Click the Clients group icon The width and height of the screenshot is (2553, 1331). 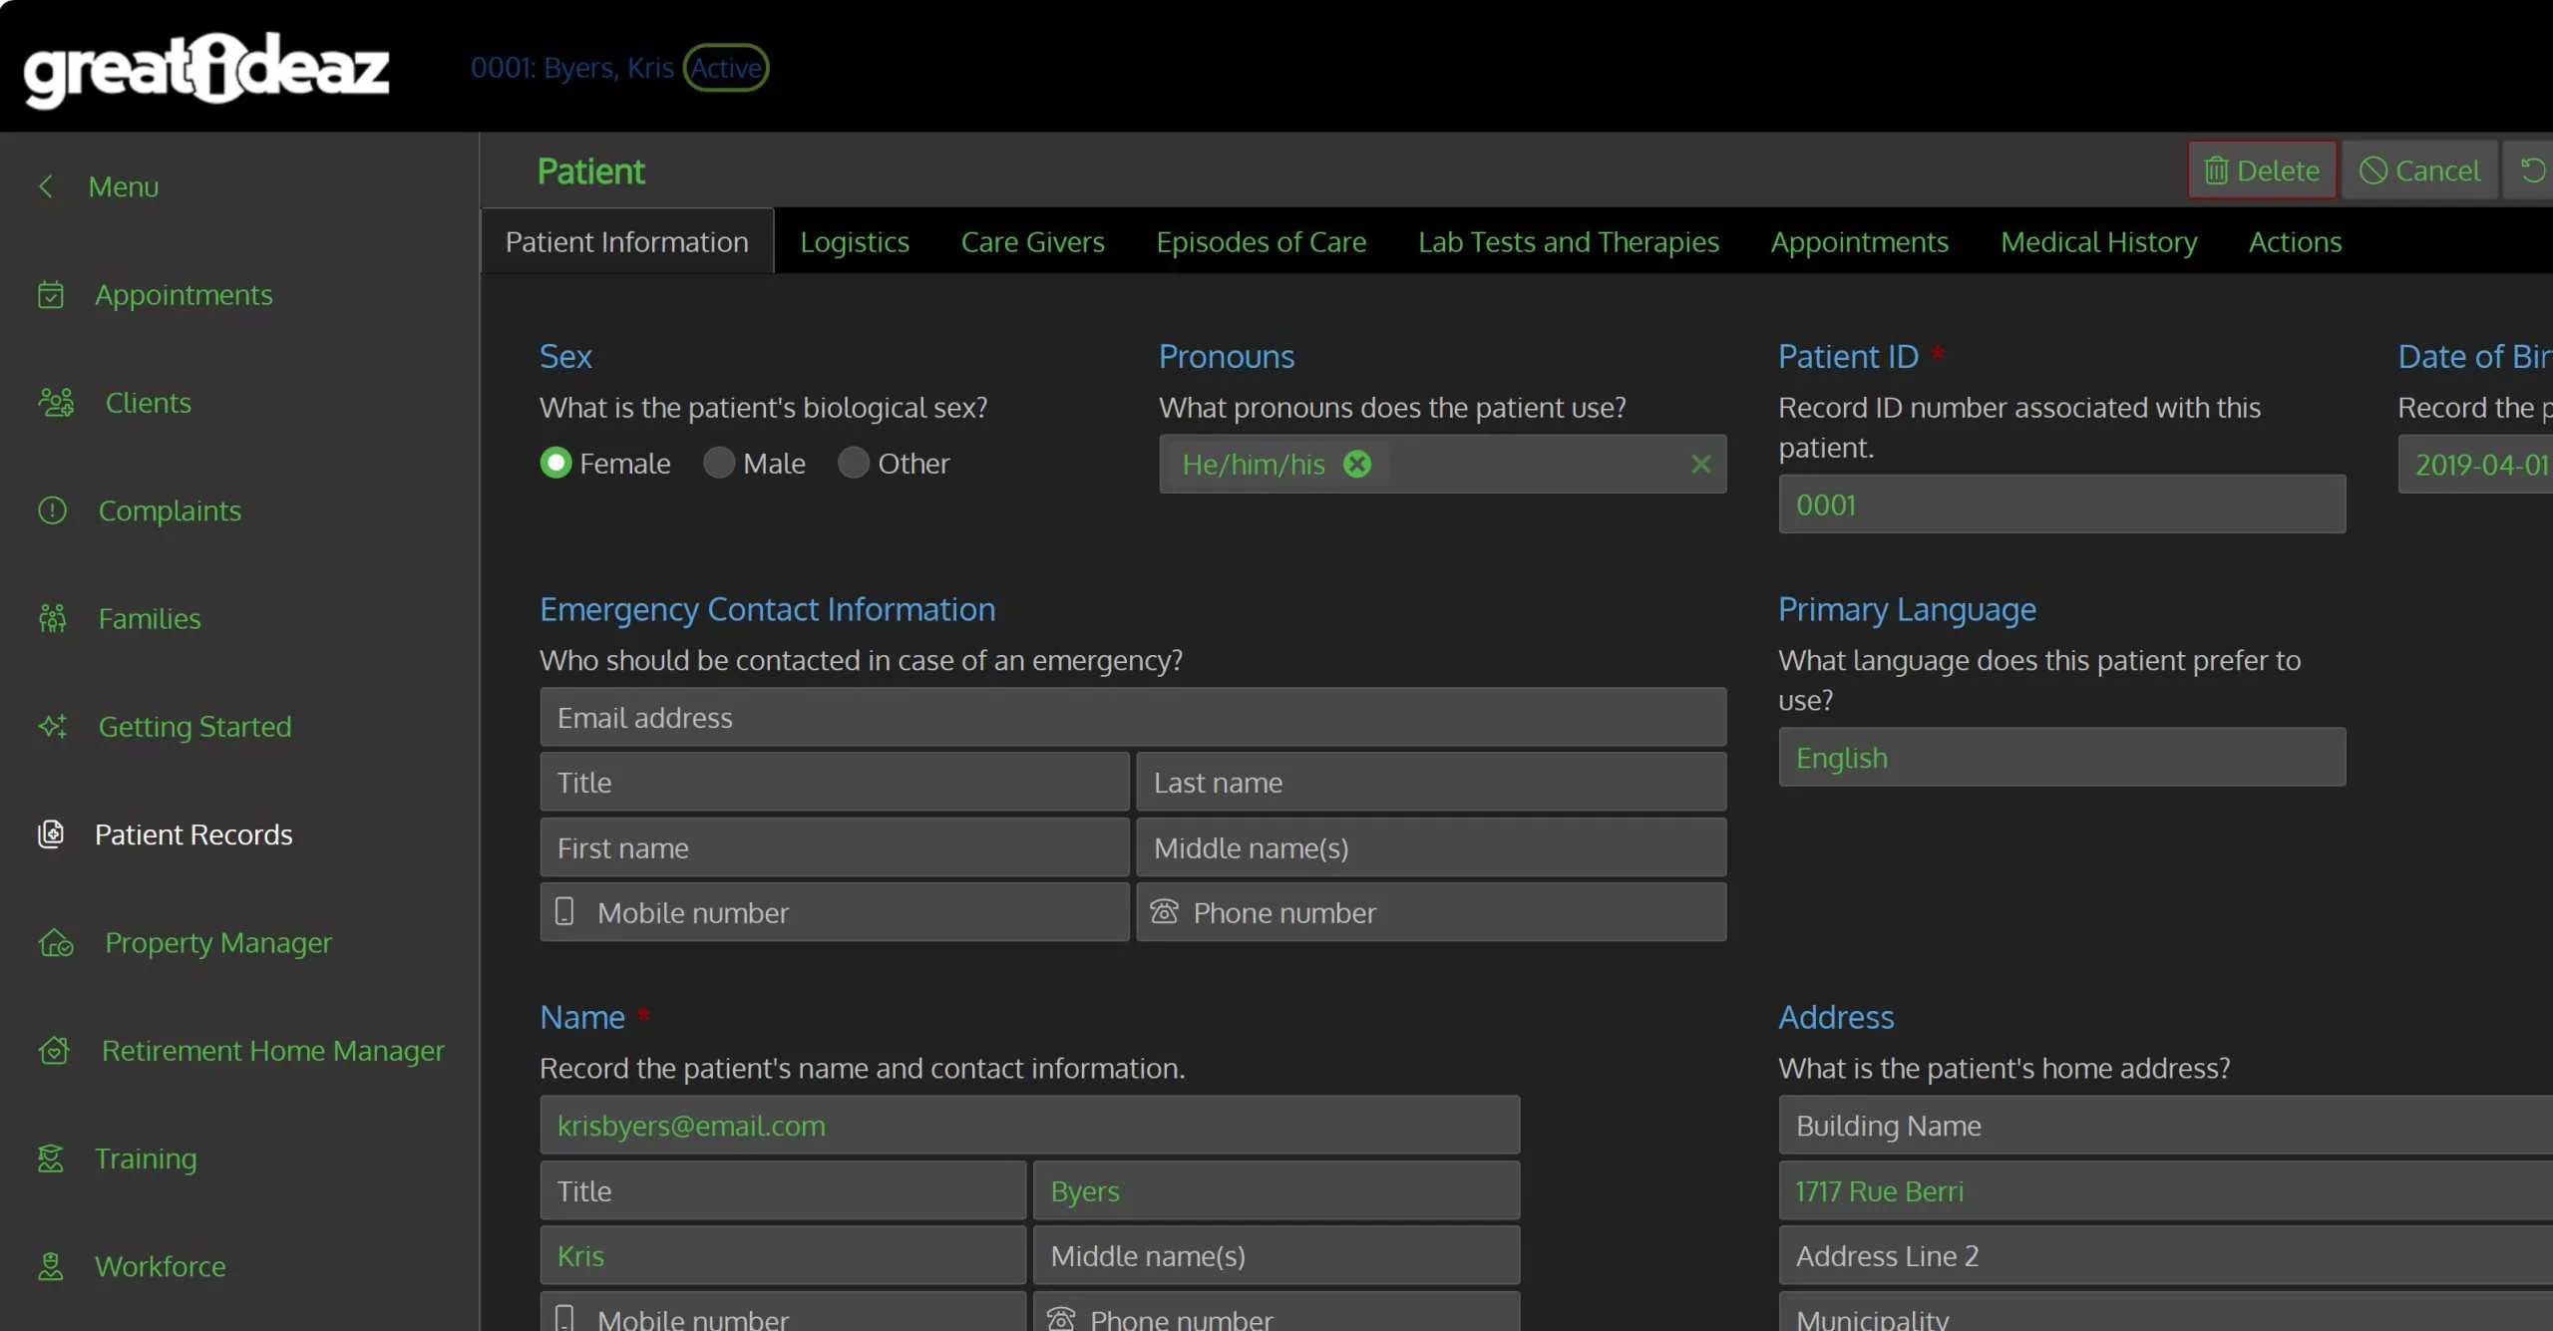56,403
